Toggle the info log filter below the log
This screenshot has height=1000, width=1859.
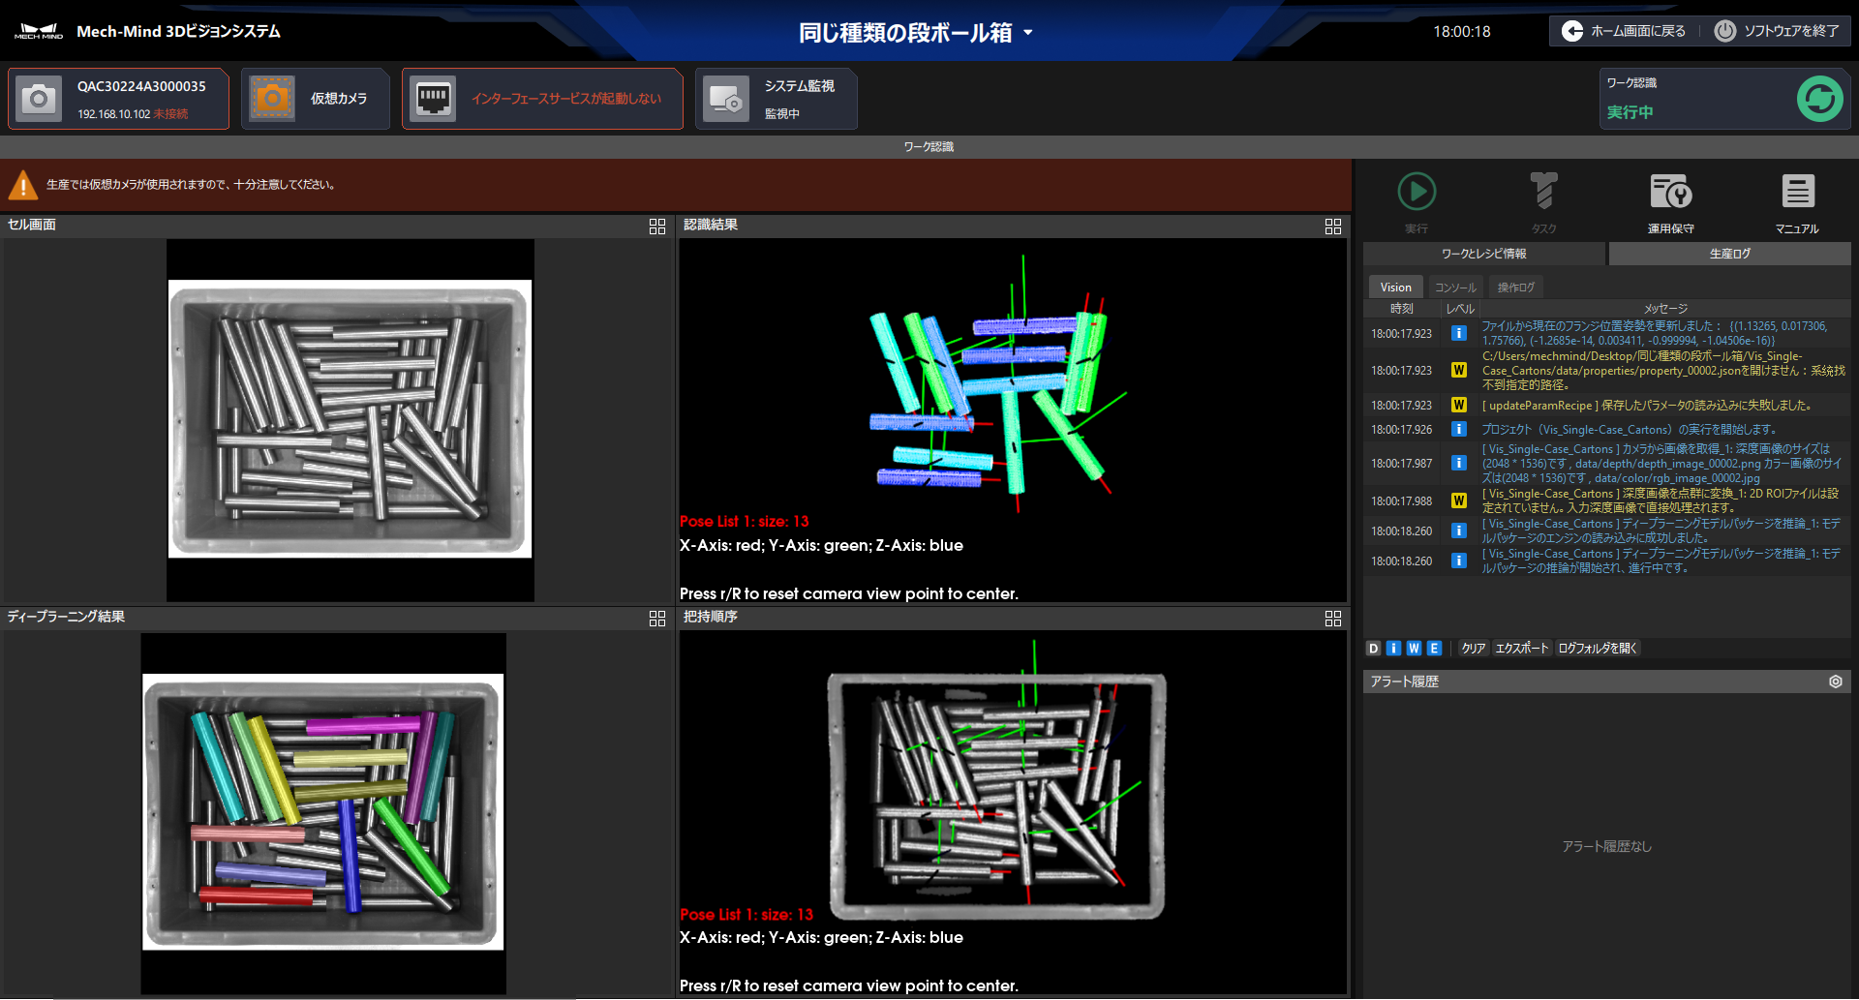point(1394,649)
